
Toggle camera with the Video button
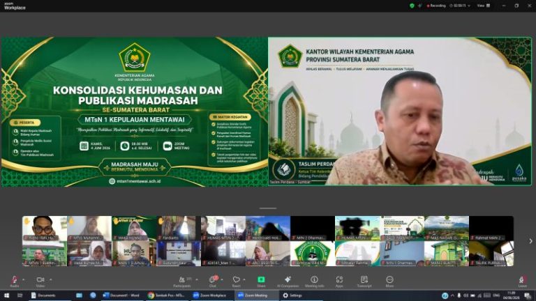(40, 281)
